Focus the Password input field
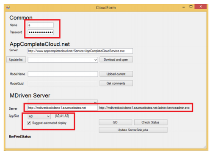Image resolution: width=212 pixels, height=155 pixels. click(x=41, y=32)
